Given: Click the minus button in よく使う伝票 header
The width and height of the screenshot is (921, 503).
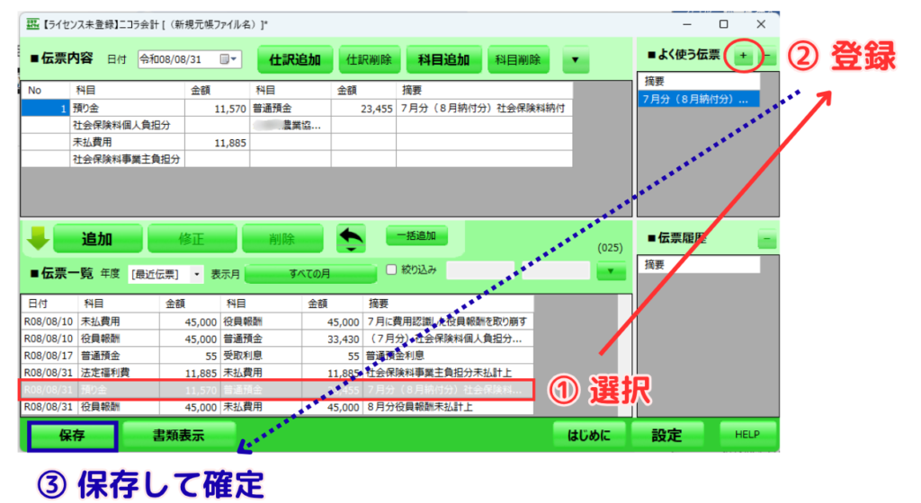Looking at the screenshot, I should pos(768,56).
